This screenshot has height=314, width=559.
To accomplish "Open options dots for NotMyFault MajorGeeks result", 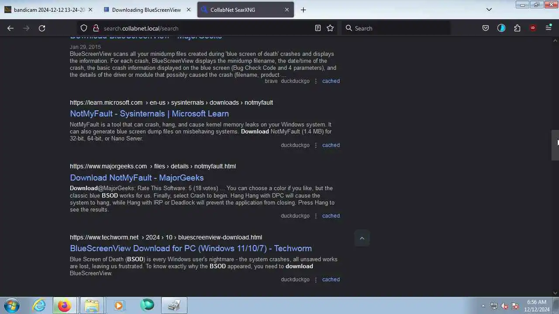I will 316,216.
